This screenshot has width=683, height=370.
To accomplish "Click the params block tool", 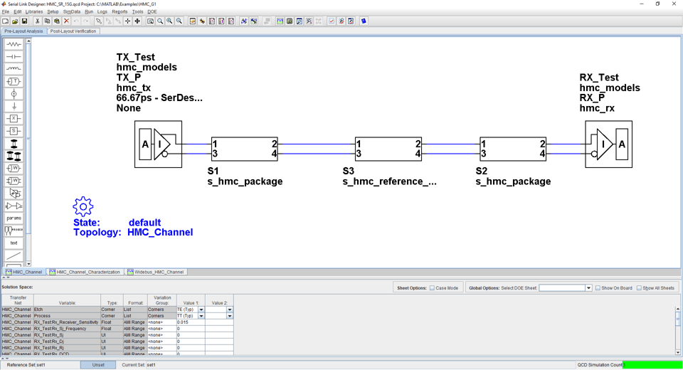I will [14, 218].
